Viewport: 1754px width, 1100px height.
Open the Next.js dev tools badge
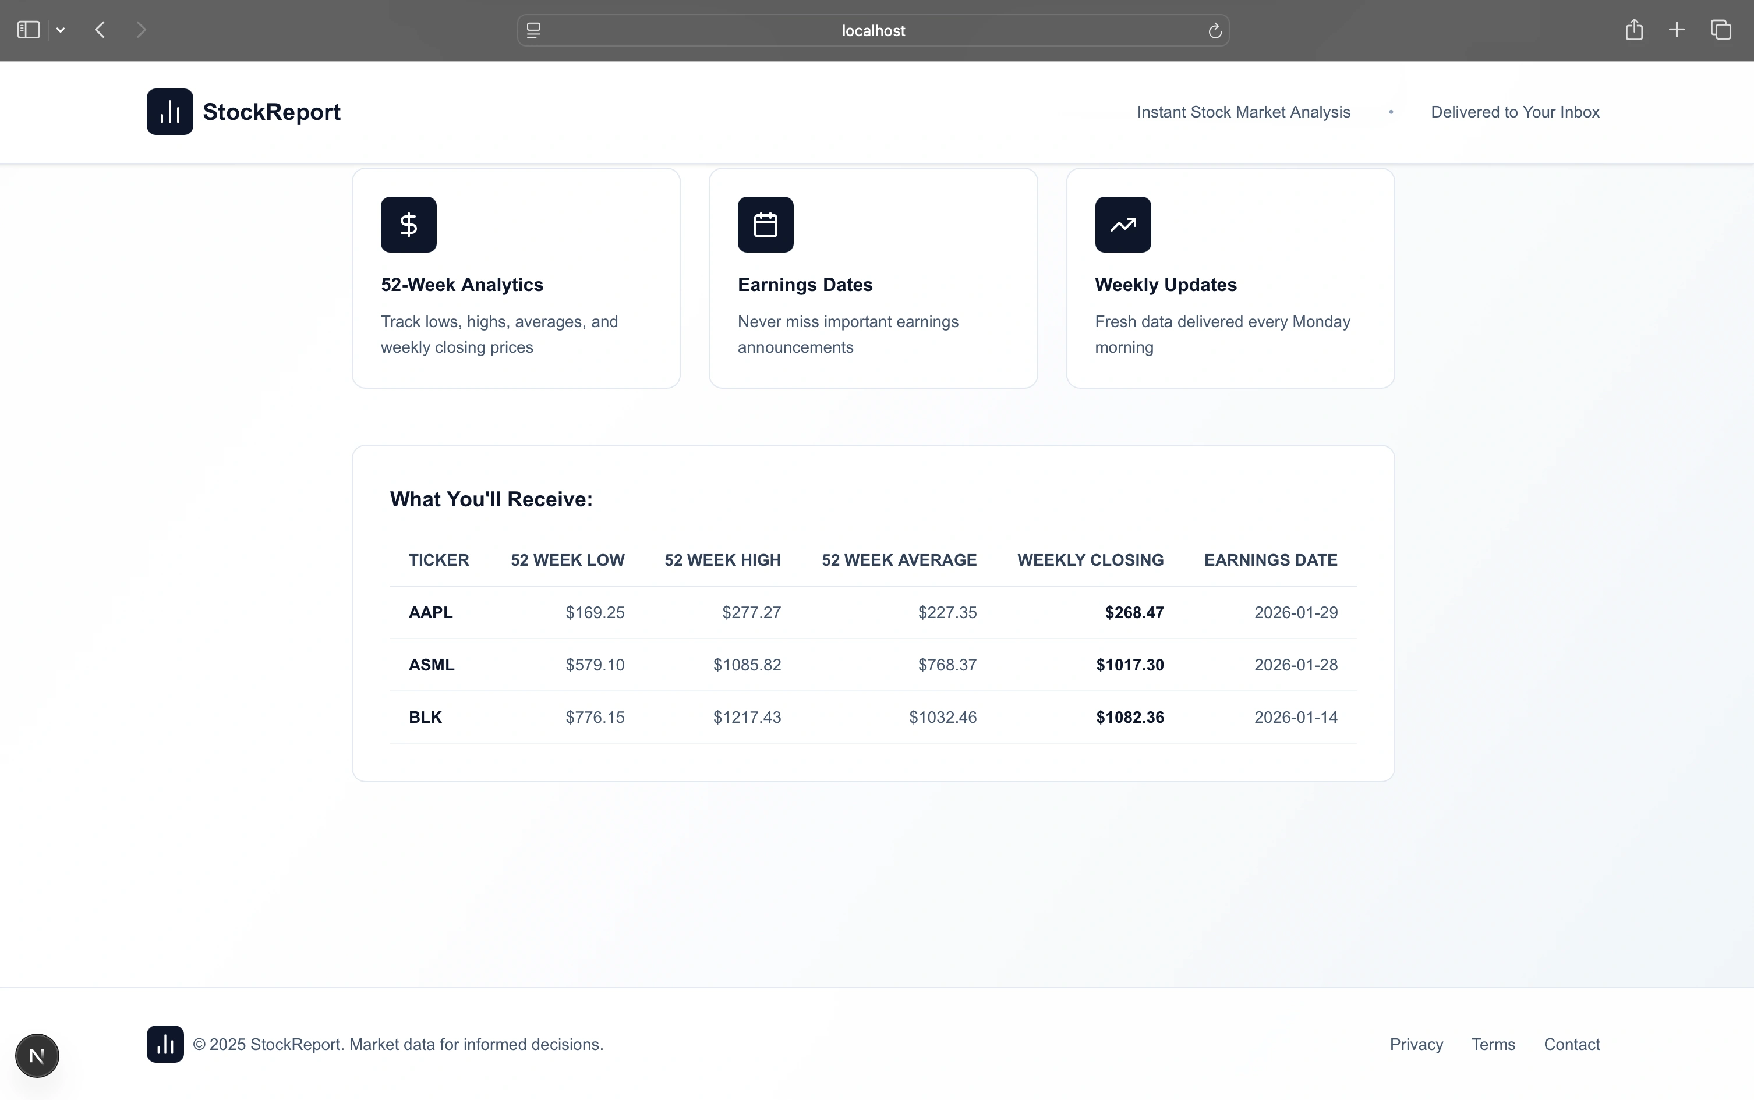pos(37,1055)
